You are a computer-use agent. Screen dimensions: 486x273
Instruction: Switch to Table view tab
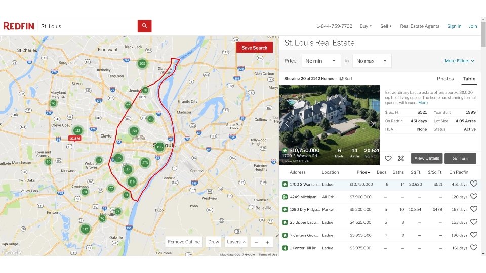(469, 79)
